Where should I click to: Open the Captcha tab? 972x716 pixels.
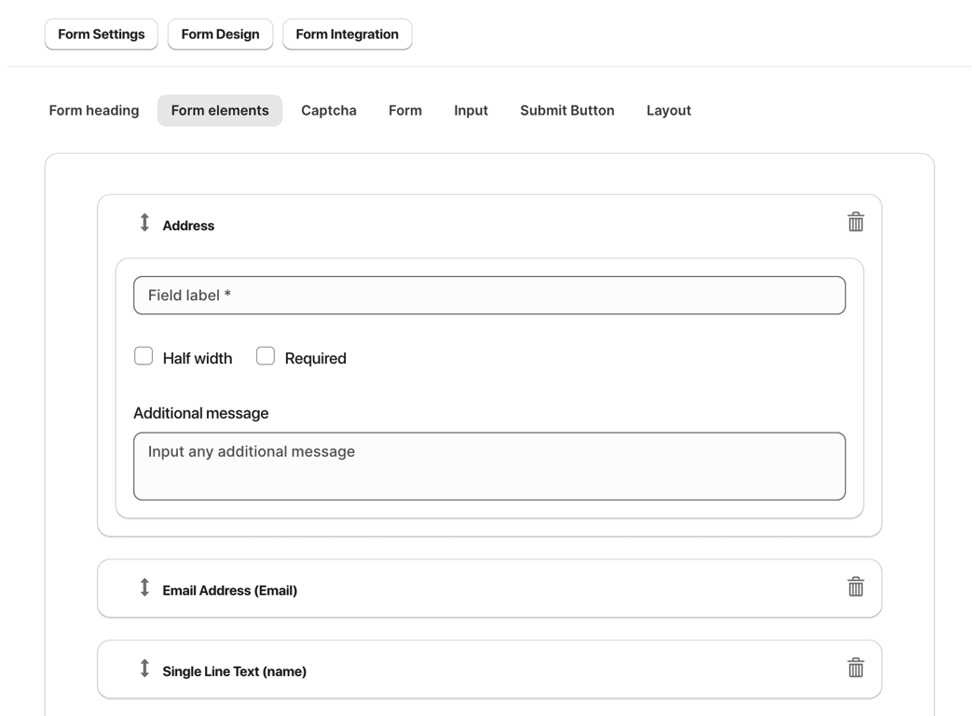(329, 110)
